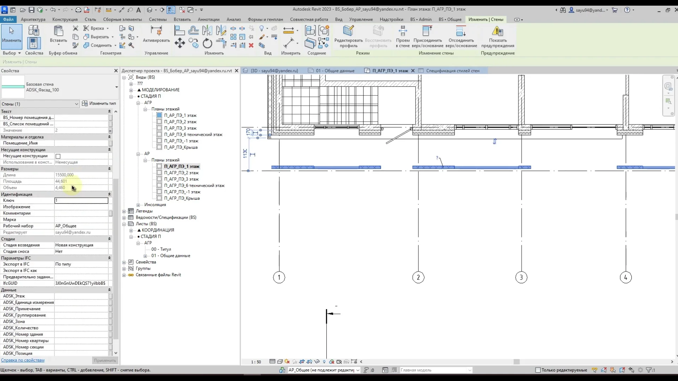Collapse the Размеры properties section

pyautogui.click(x=109, y=169)
